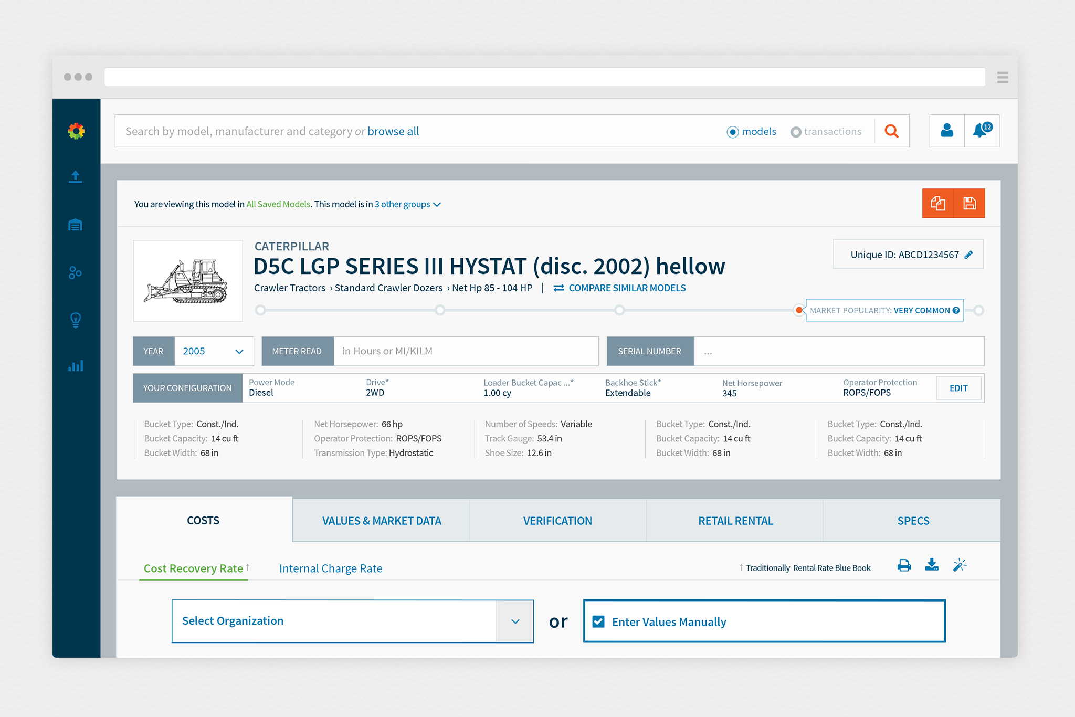Select the models radio button
Image resolution: width=1075 pixels, height=717 pixels.
pos(733,132)
